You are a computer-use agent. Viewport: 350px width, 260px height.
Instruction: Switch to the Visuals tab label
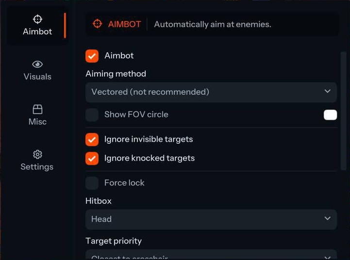(x=37, y=76)
